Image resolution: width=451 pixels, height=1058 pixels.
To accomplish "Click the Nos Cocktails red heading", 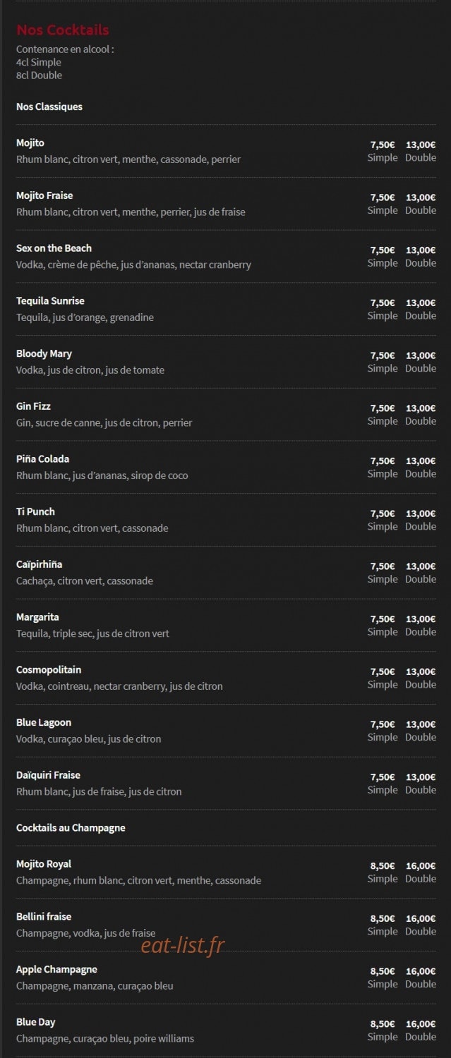I will (63, 30).
